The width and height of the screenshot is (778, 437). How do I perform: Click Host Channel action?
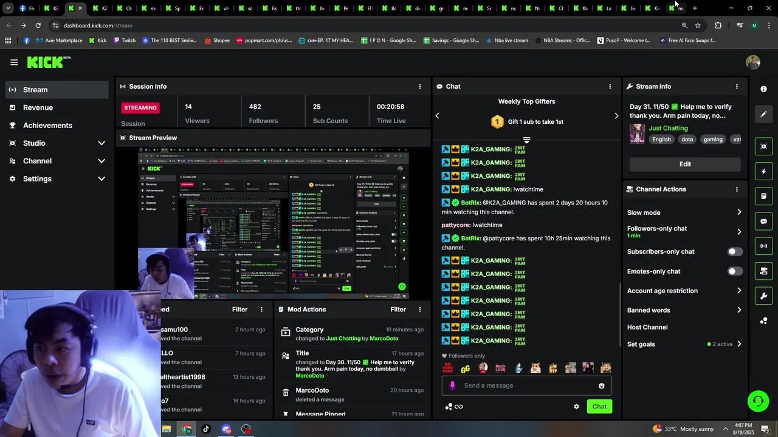tap(647, 327)
